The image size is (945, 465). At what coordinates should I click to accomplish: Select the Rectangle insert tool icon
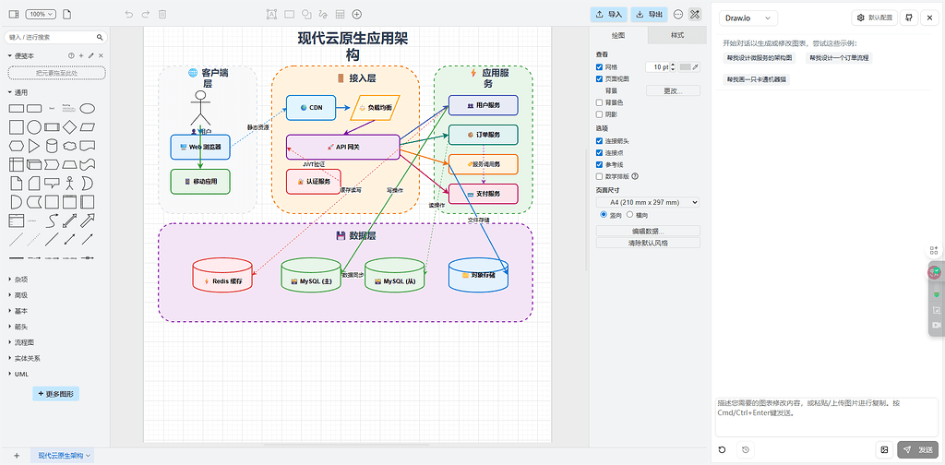289,14
